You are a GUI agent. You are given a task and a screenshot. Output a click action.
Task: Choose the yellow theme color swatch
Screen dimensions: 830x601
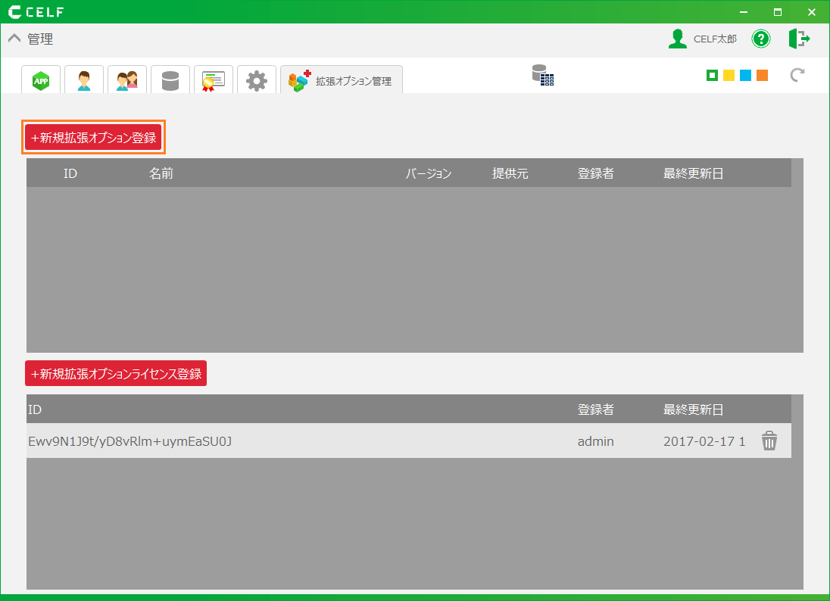[729, 75]
